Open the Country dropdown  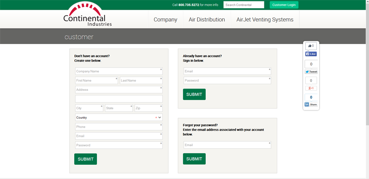tap(119, 117)
